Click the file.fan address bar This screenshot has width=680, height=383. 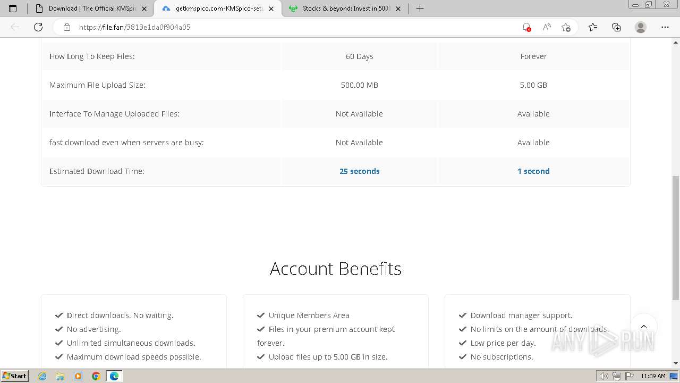(x=287, y=27)
